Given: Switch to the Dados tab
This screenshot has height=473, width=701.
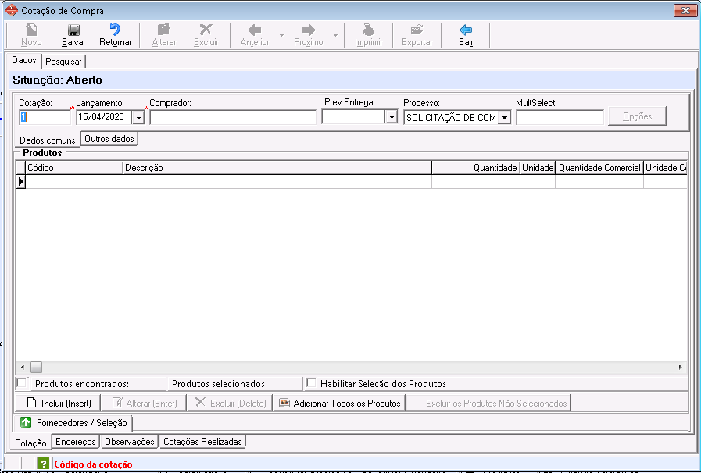Looking at the screenshot, I should pyautogui.click(x=24, y=60).
